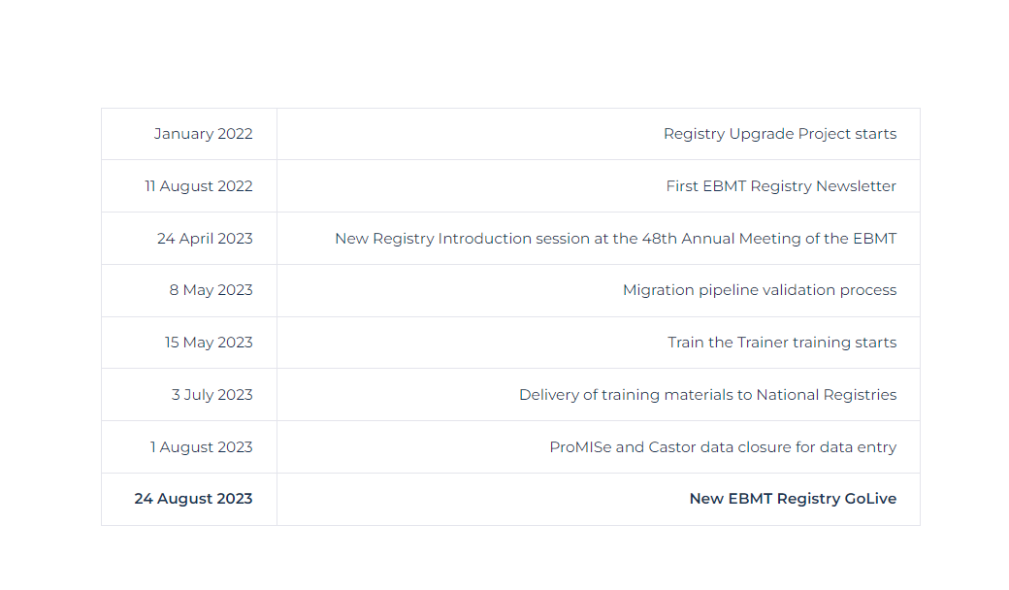Select Train the Trainer training starts
The image size is (1009, 590).
(x=782, y=343)
